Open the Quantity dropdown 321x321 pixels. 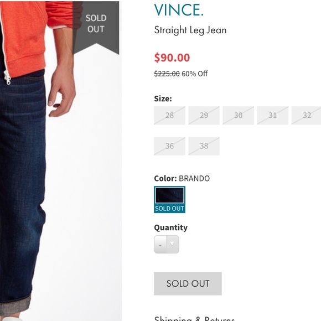point(167,244)
